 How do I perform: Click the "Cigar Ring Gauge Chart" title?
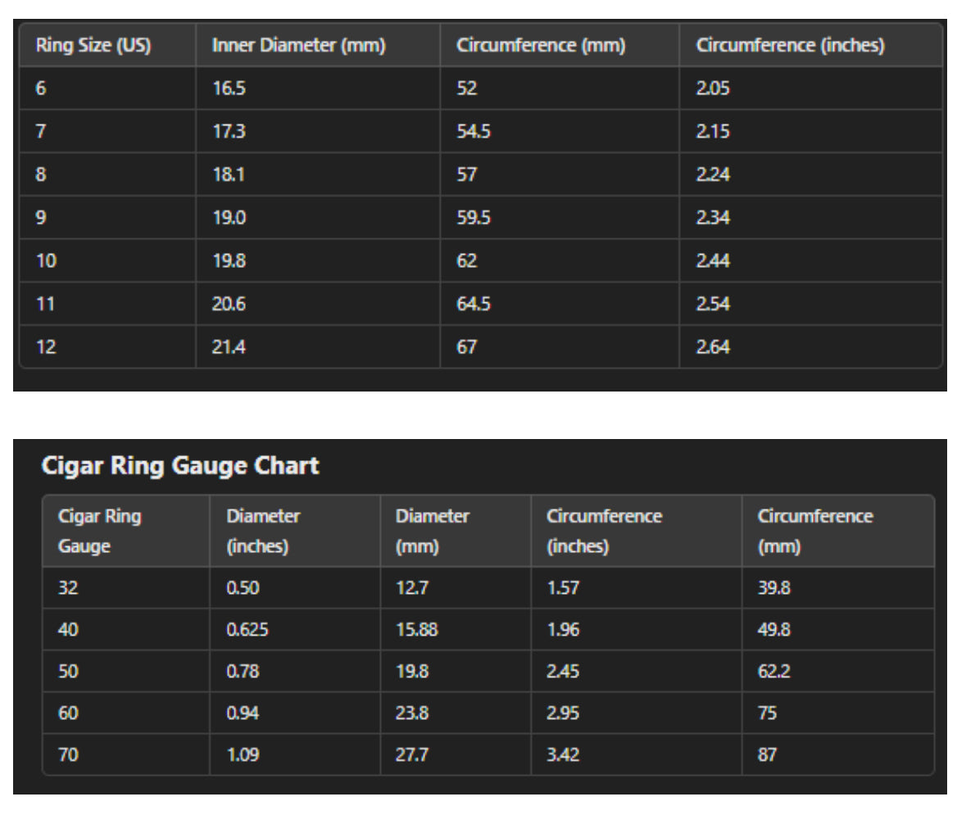click(180, 465)
